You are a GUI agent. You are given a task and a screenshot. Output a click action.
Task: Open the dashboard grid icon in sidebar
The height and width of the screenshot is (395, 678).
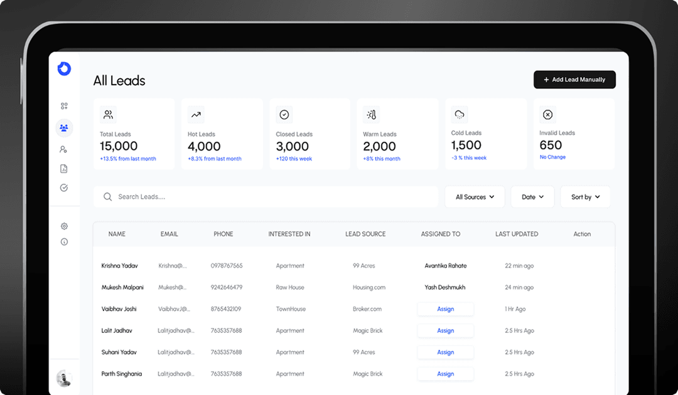(64, 106)
